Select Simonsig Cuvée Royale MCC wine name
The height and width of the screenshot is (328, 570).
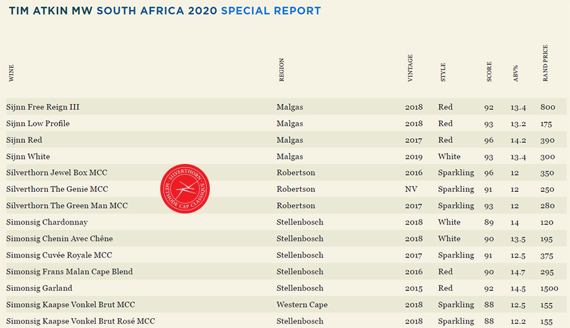(59, 255)
